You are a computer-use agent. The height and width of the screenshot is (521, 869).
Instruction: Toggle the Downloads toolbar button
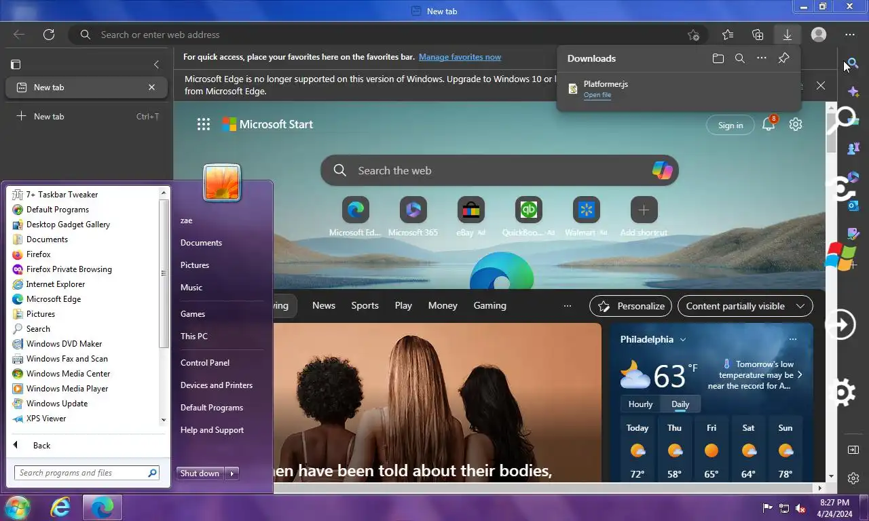[x=787, y=35]
